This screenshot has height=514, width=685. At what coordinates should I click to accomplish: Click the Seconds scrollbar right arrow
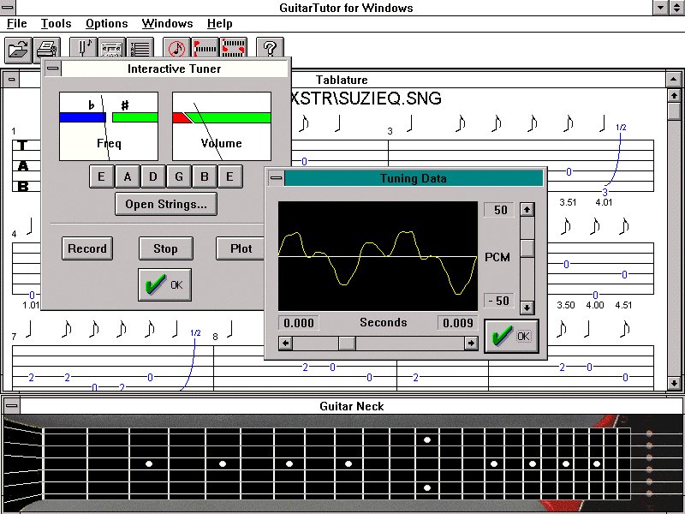tap(470, 344)
